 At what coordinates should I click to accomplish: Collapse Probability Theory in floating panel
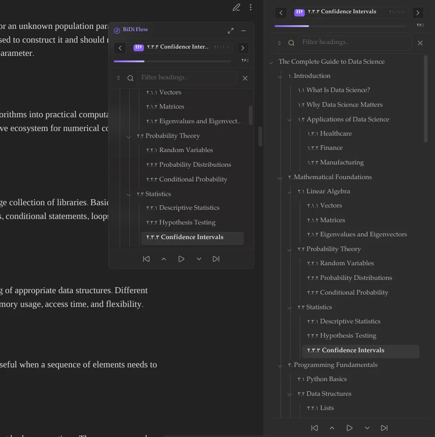pos(128,137)
